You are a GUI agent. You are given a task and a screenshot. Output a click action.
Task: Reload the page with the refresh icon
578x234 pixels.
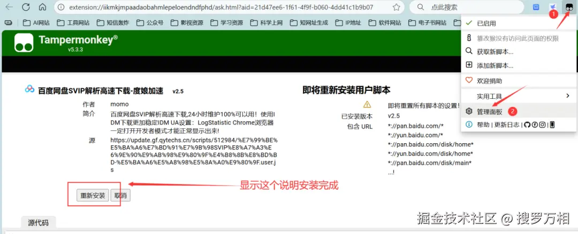pyautogui.click(x=26, y=7)
